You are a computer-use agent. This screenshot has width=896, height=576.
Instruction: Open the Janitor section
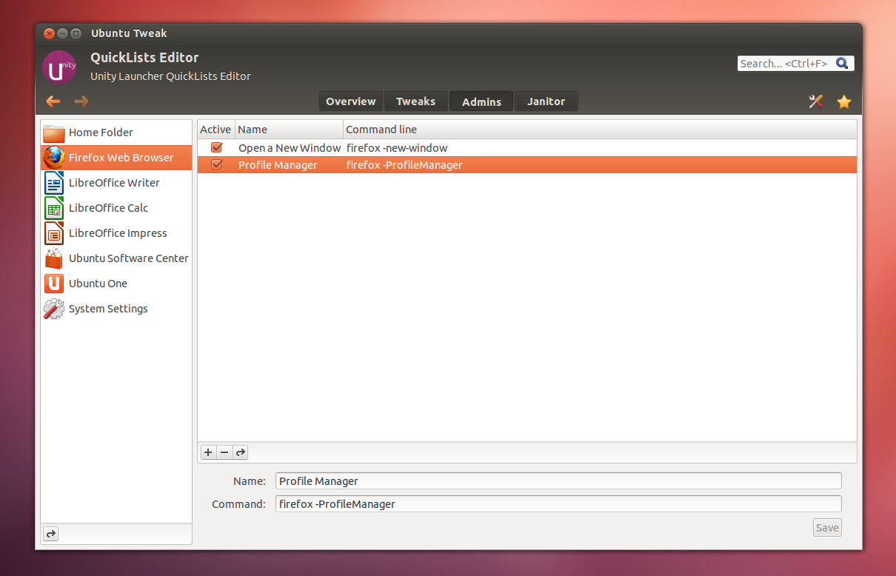[x=546, y=101]
